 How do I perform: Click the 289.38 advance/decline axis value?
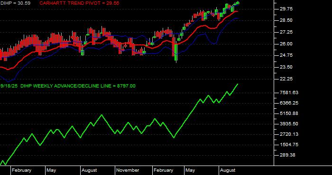[287, 155]
